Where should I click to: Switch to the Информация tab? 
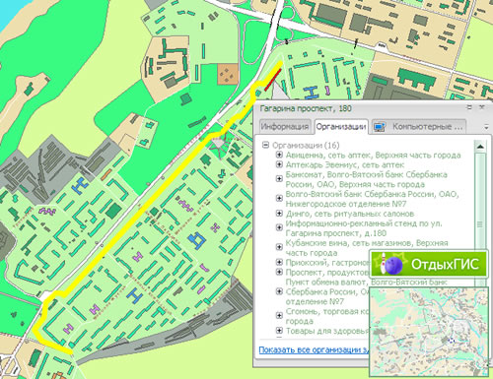pos(285,127)
